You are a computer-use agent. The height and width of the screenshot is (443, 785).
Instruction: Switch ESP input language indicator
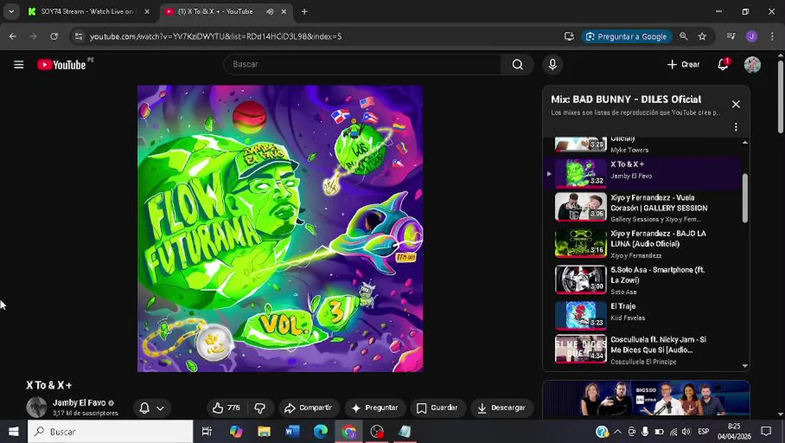(x=703, y=432)
